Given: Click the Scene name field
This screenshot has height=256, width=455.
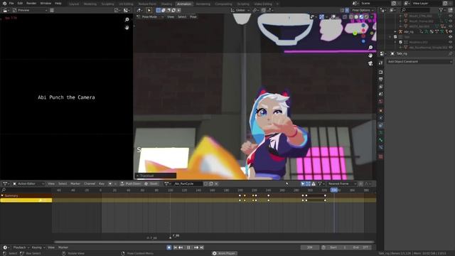Looking at the screenshot, I should 375,4.
